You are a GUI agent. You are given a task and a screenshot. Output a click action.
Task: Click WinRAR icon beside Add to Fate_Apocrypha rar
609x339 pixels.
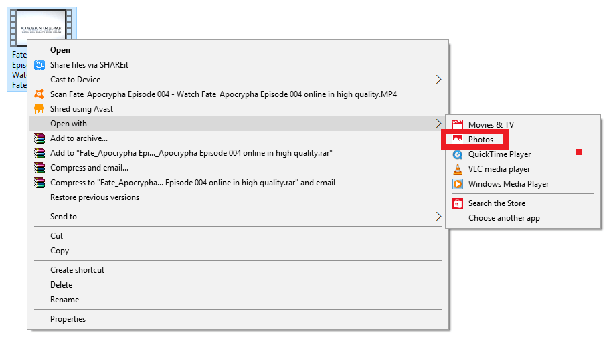click(x=39, y=153)
